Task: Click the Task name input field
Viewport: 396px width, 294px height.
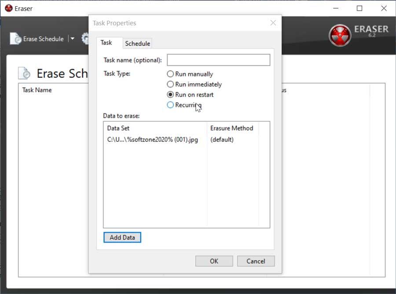Action: pos(218,60)
